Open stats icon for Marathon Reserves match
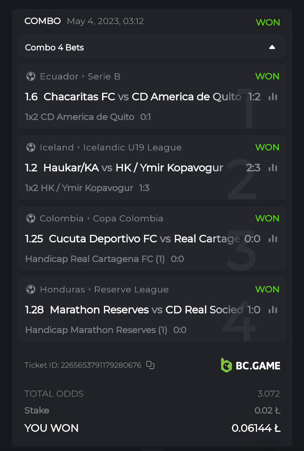 pos(273,310)
